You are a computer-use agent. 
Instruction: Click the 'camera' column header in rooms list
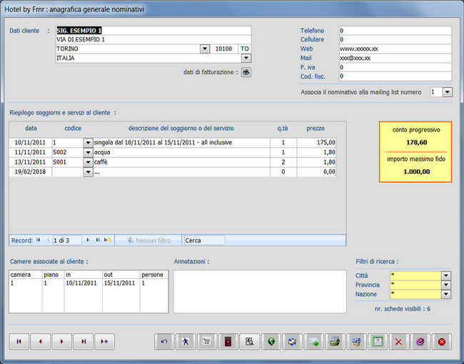26,275
